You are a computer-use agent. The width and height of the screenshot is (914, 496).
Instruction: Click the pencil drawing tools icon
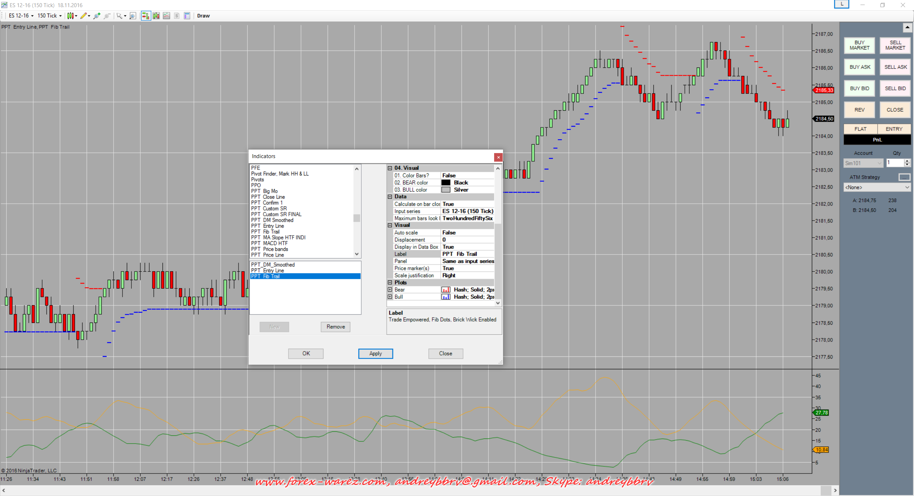[84, 16]
